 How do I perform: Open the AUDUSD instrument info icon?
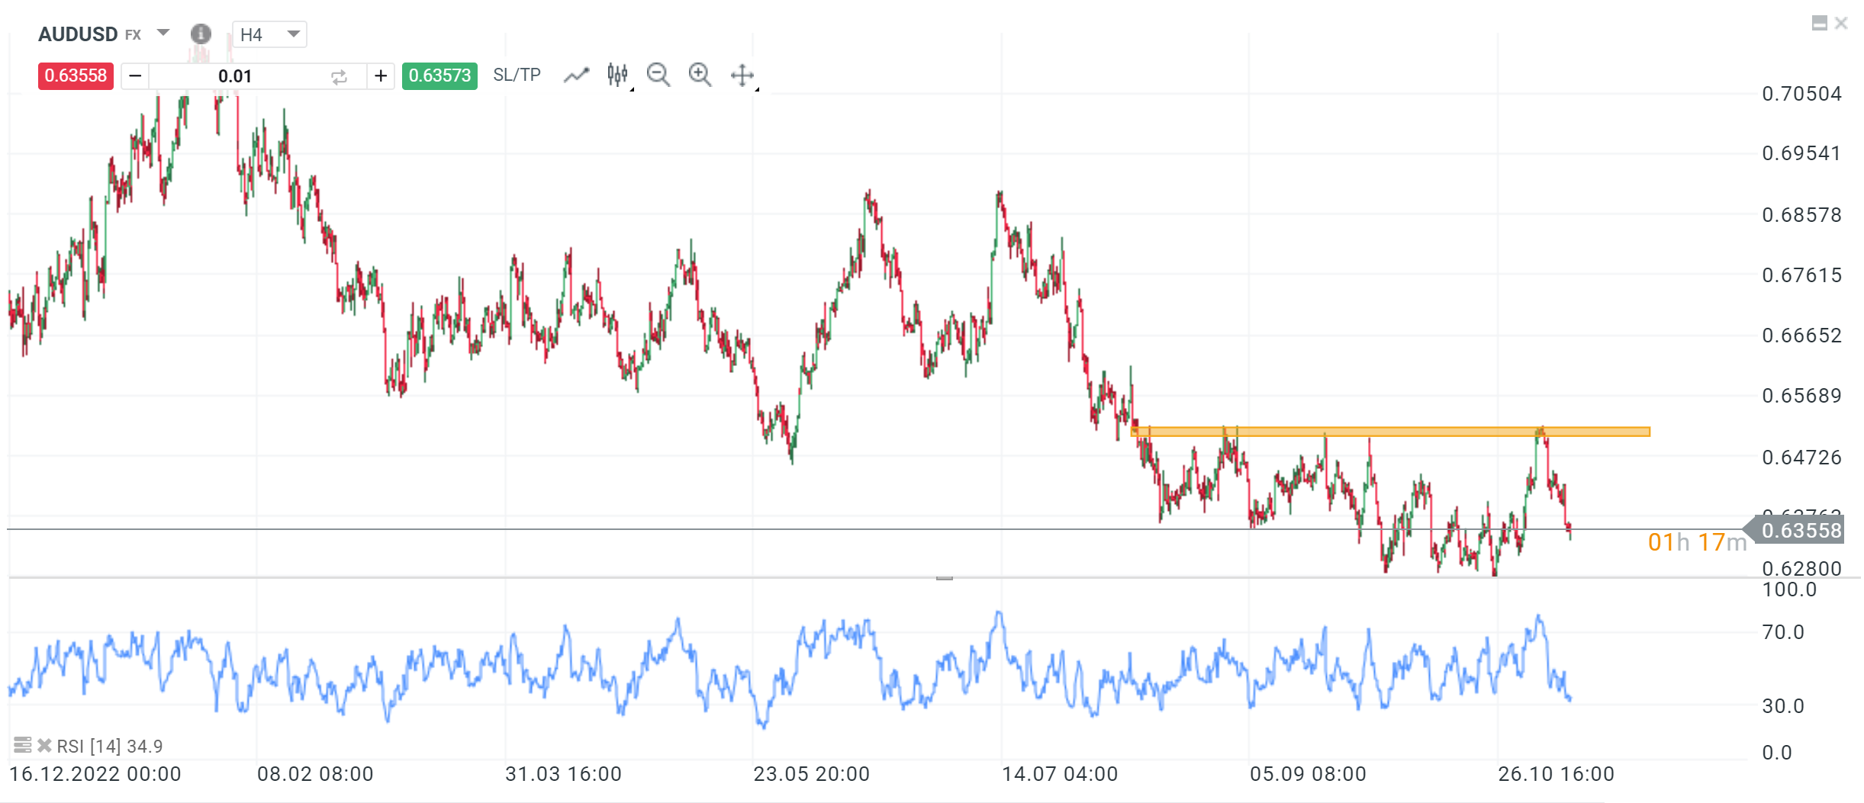[201, 34]
